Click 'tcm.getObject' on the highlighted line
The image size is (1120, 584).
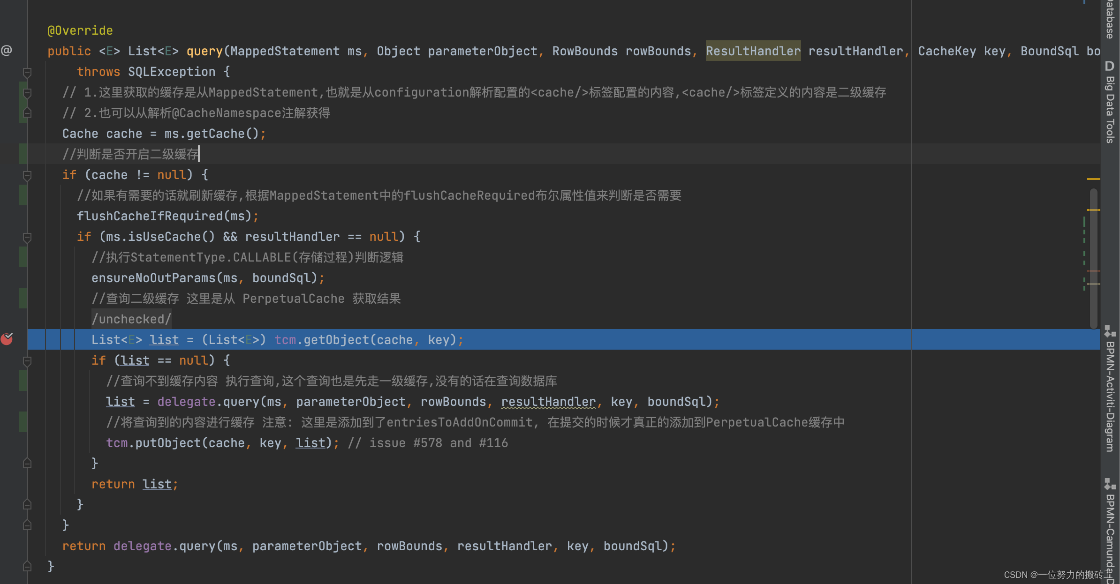point(322,340)
